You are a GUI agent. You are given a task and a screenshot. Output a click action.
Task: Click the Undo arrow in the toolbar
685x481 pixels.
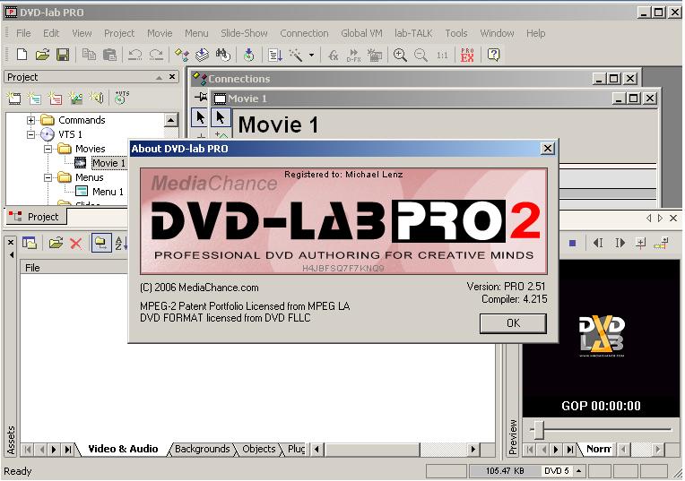point(135,55)
